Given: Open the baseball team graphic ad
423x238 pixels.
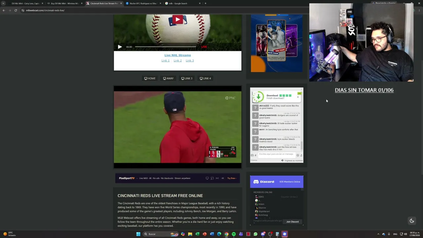Looking at the screenshot, I should [x=277, y=43].
